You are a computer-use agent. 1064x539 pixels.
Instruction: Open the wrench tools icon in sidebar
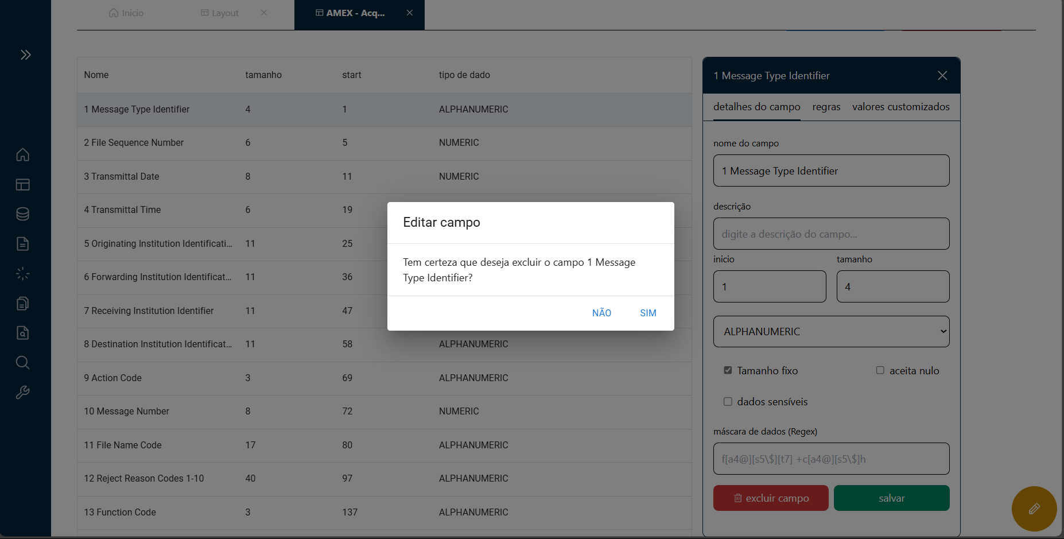(x=23, y=393)
